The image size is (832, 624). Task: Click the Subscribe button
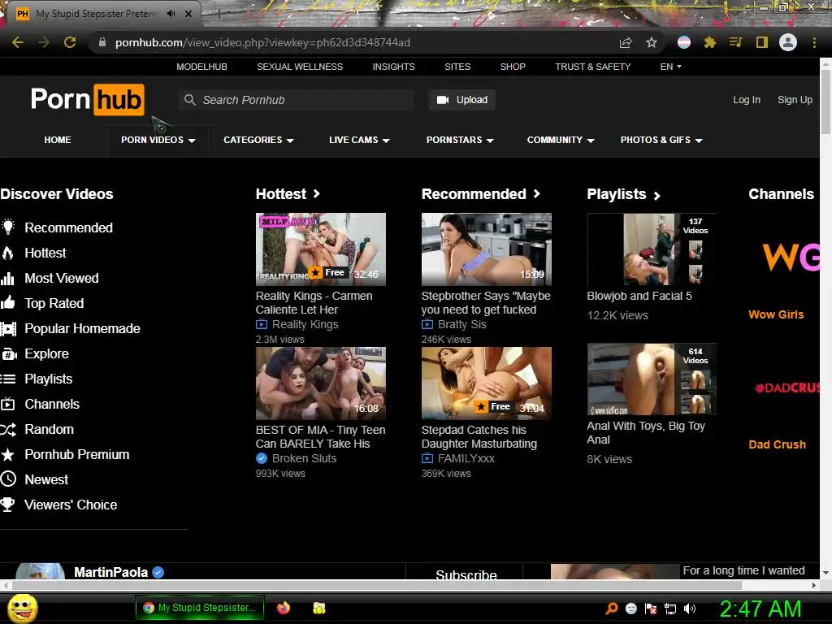click(x=466, y=573)
